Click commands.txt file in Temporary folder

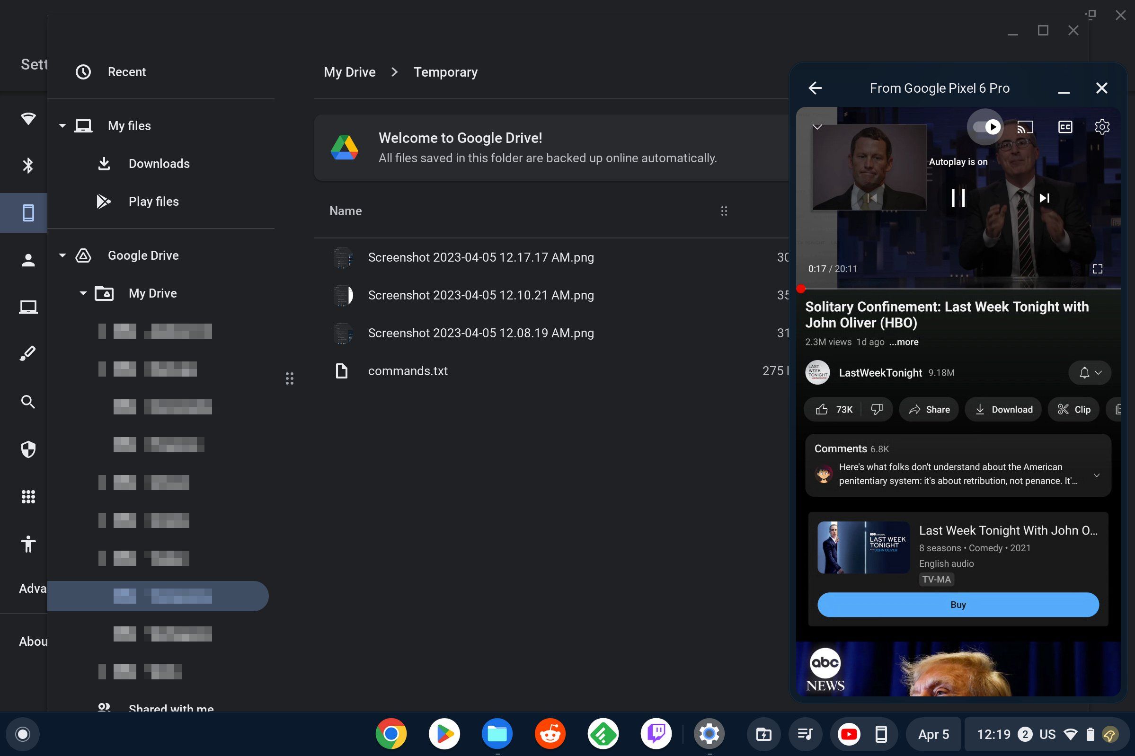(x=408, y=370)
